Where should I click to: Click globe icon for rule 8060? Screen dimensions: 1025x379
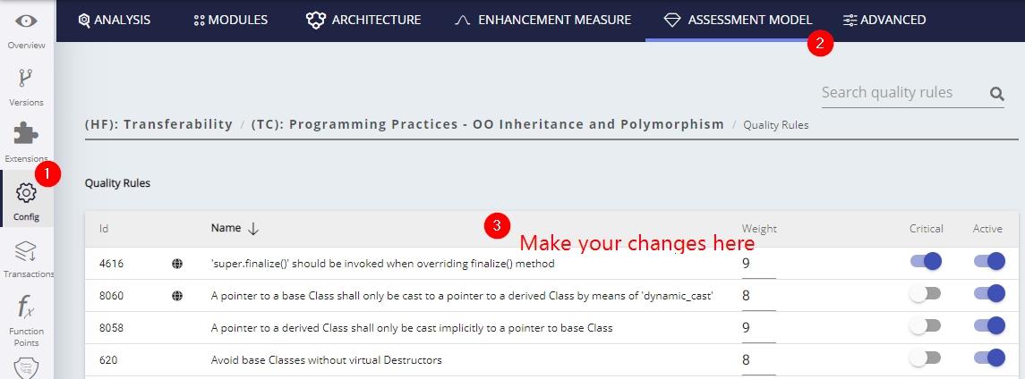click(177, 296)
